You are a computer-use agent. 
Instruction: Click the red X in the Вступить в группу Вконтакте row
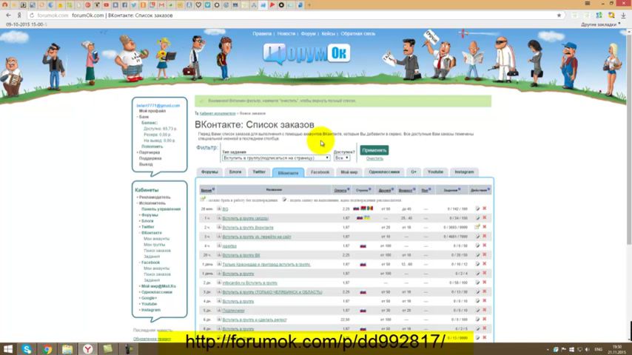tap(485, 227)
